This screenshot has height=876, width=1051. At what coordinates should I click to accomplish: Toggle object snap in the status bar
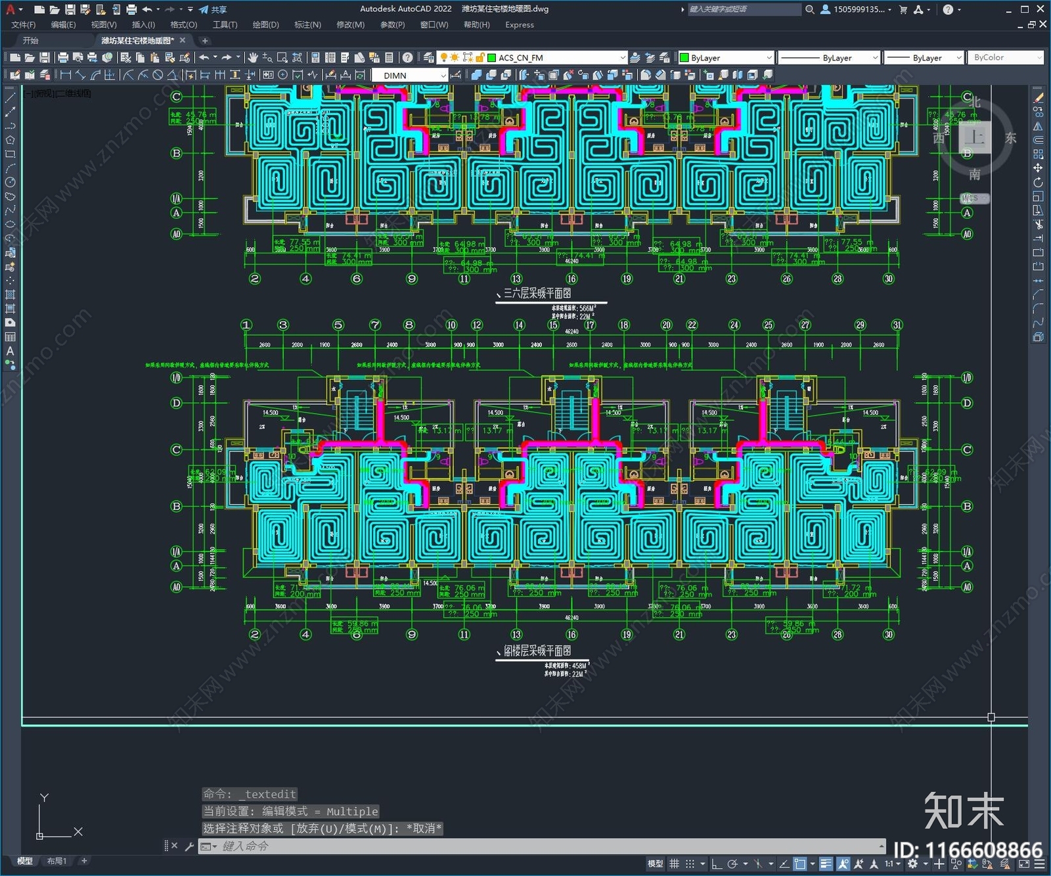pos(800,864)
